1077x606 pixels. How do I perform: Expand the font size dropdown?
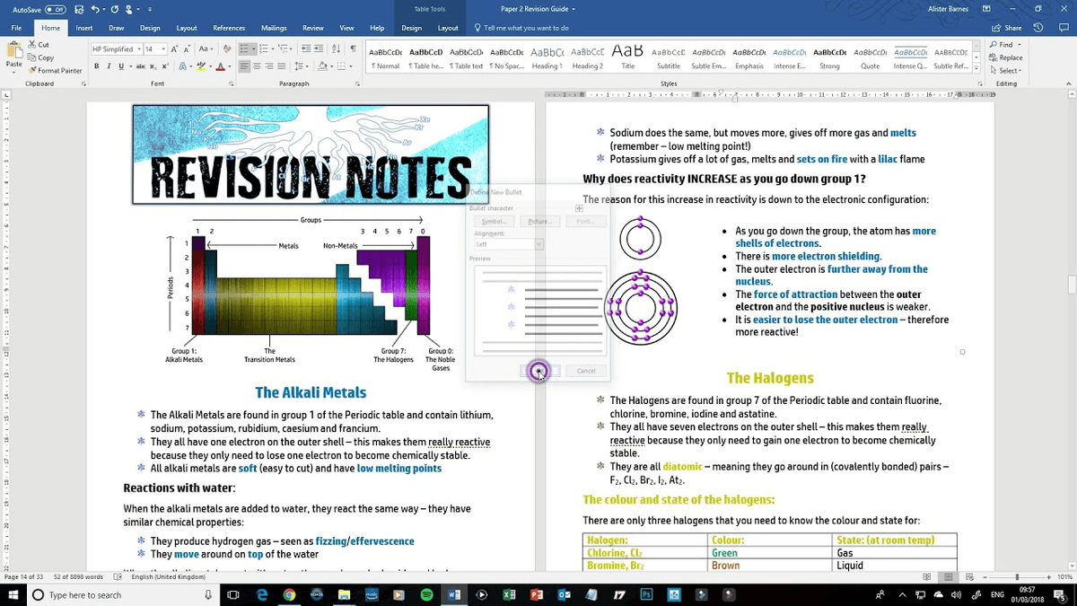coord(162,49)
